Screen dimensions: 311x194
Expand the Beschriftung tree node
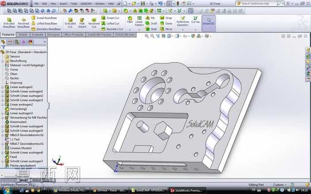3,61
